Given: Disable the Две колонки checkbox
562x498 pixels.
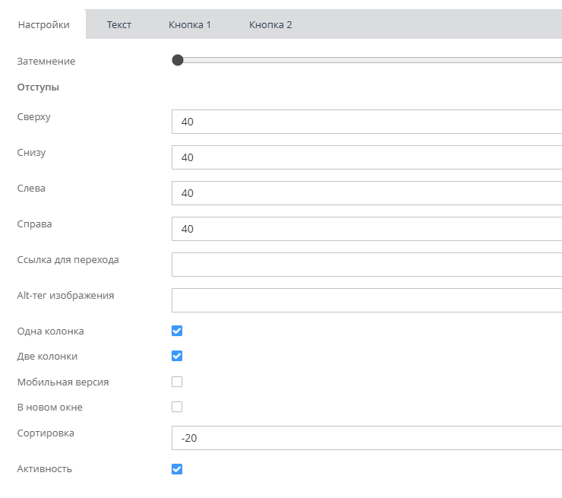Looking at the screenshot, I should click(x=177, y=356).
